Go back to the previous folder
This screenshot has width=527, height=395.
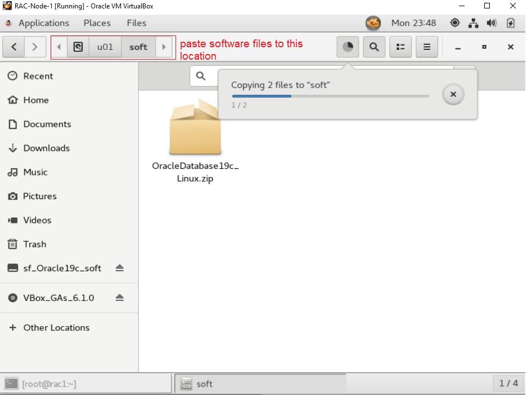14,47
